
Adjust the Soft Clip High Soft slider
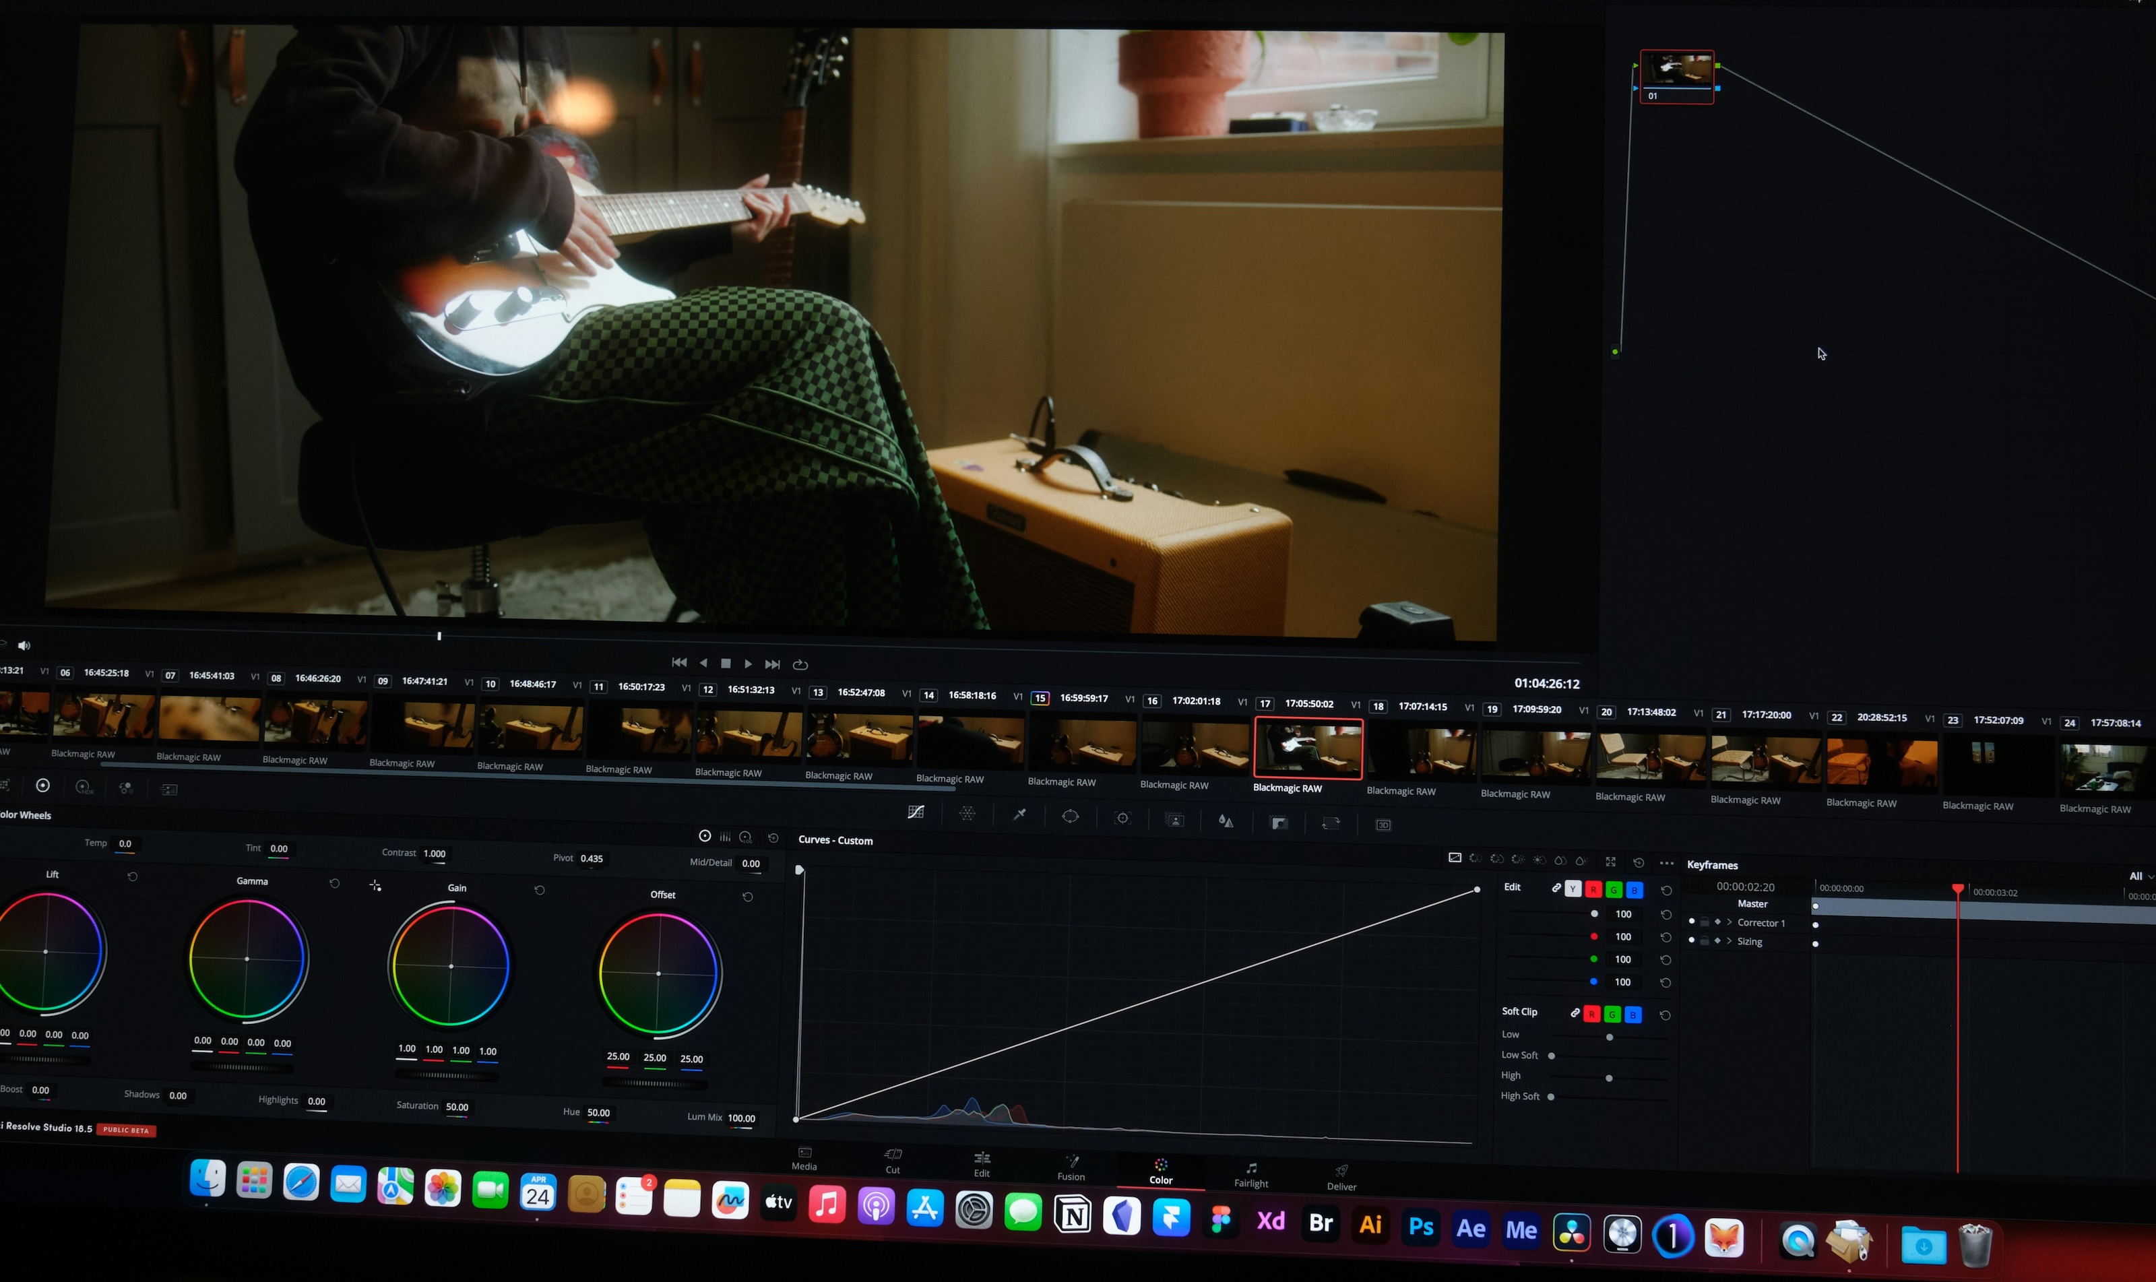(x=1607, y=1097)
